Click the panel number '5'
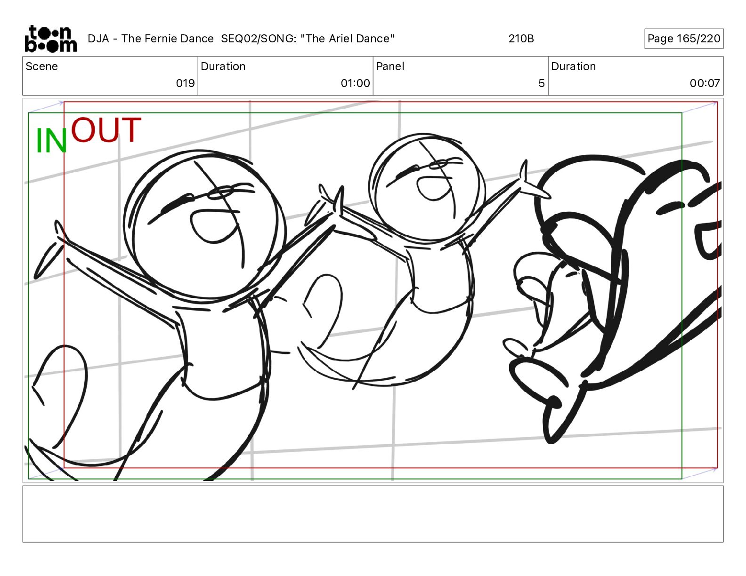The width and height of the screenshot is (746, 576). click(542, 83)
